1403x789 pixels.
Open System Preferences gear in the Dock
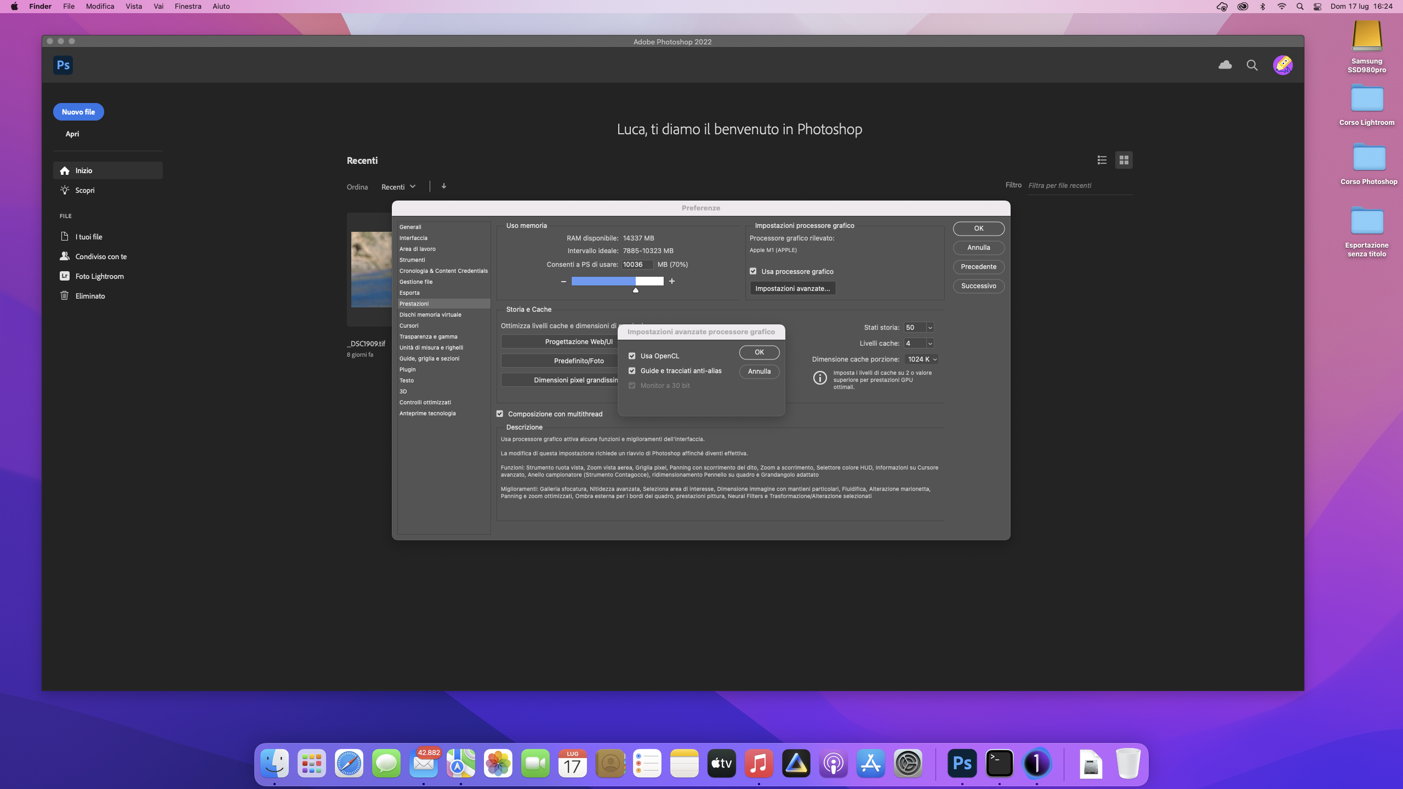click(x=908, y=763)
